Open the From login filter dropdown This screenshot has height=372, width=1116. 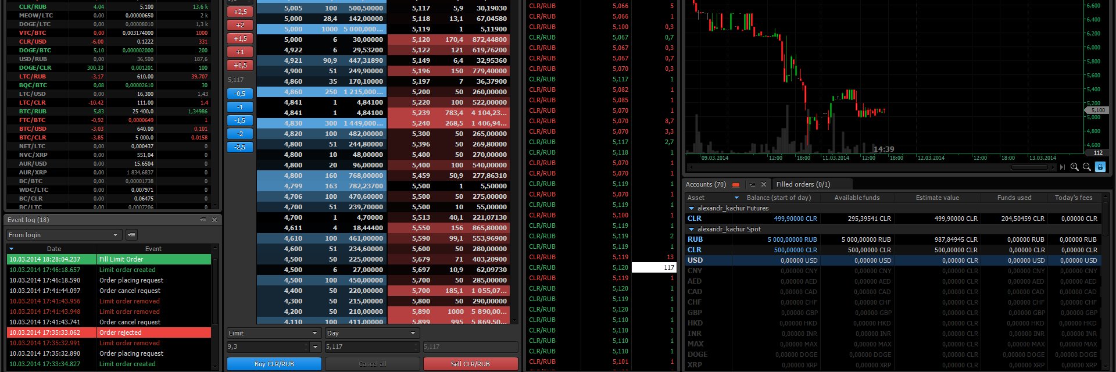click(64, 235)
